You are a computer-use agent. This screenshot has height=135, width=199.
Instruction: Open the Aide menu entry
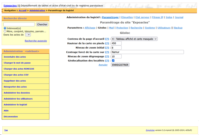[26, 110]
